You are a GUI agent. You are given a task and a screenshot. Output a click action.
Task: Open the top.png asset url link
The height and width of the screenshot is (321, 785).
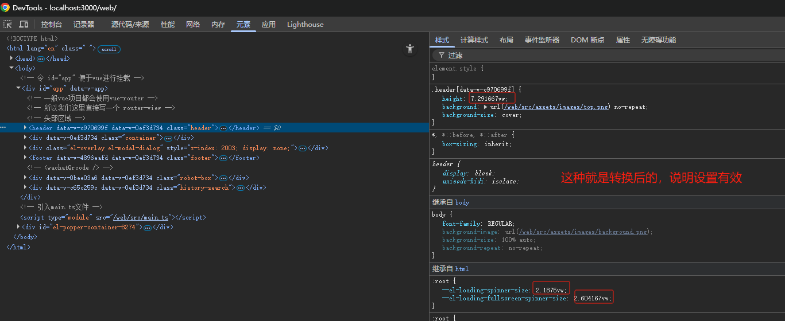click(556, 107)
